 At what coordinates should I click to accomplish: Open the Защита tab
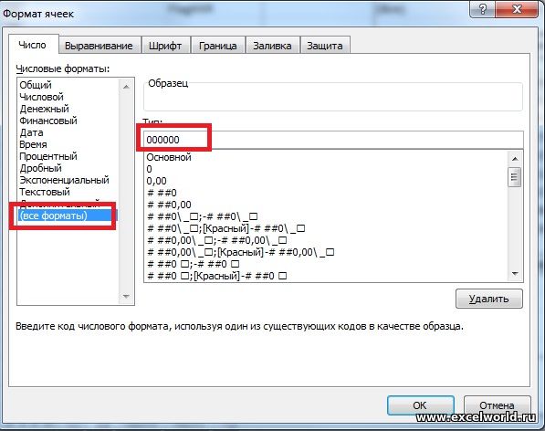(325, 46)
